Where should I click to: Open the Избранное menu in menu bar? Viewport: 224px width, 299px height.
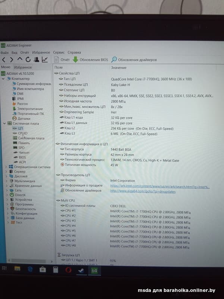41,52
